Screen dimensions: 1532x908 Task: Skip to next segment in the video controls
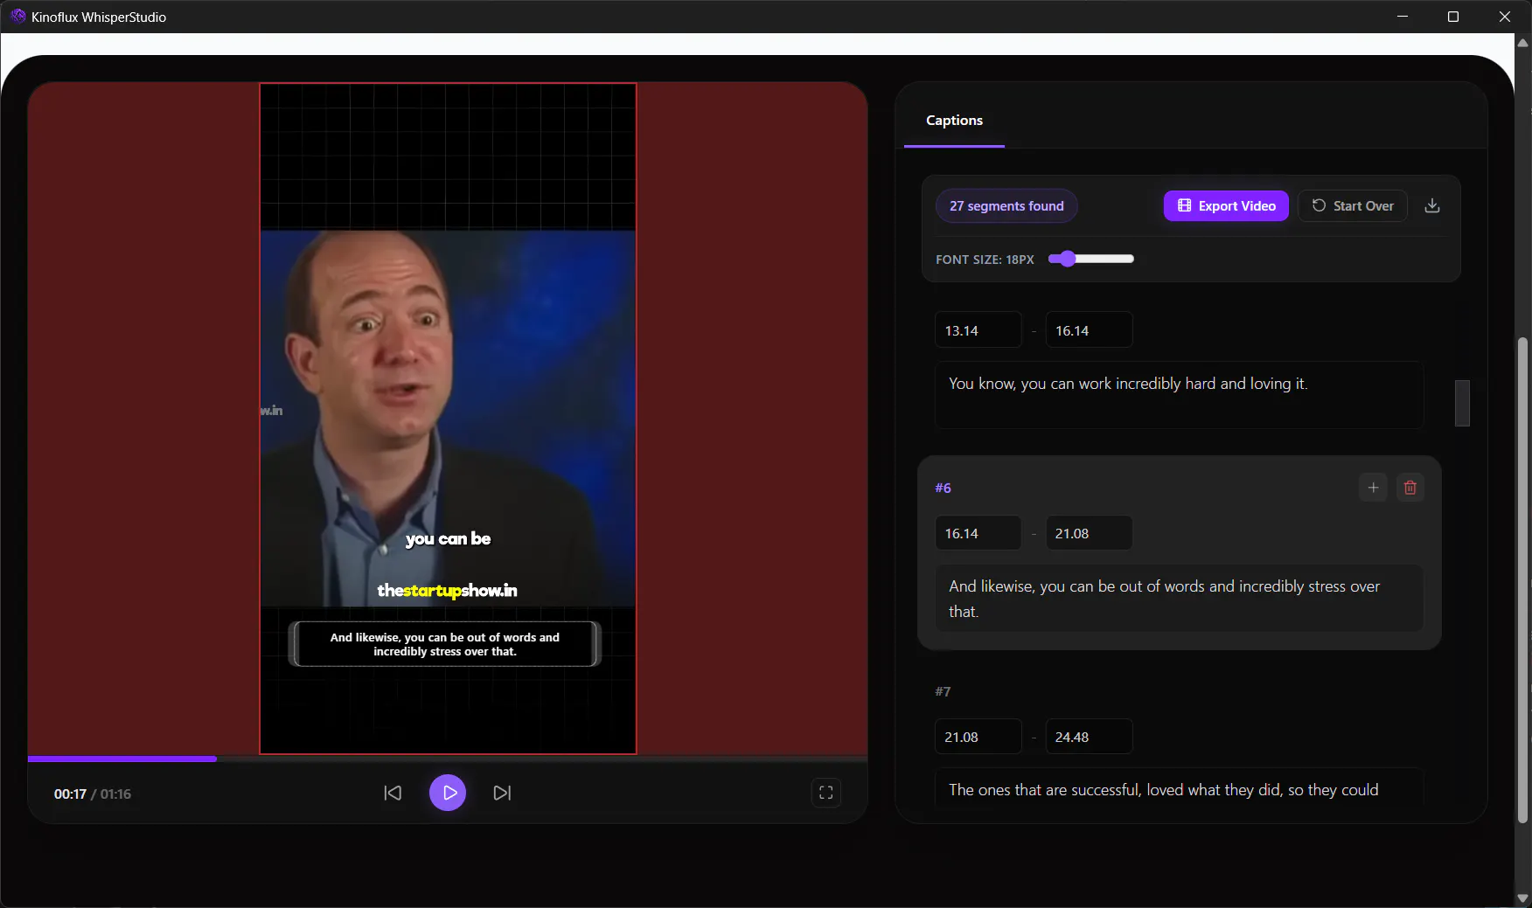[x=502, y=793]
